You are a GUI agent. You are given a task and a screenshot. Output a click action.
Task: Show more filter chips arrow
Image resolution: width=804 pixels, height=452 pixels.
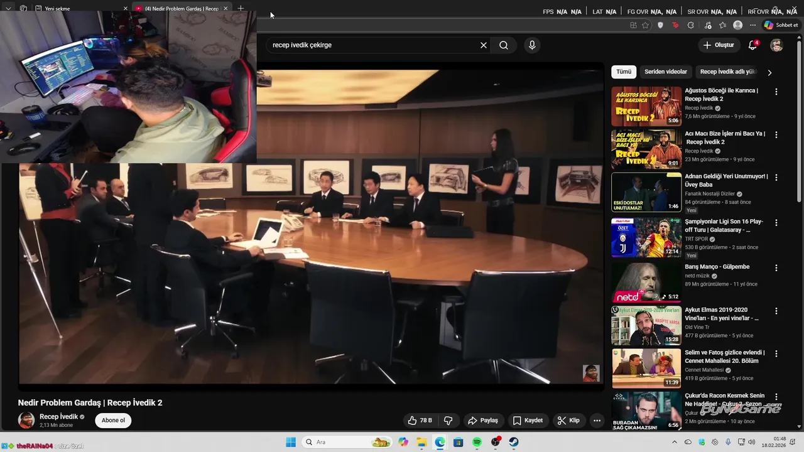(769, 72)
